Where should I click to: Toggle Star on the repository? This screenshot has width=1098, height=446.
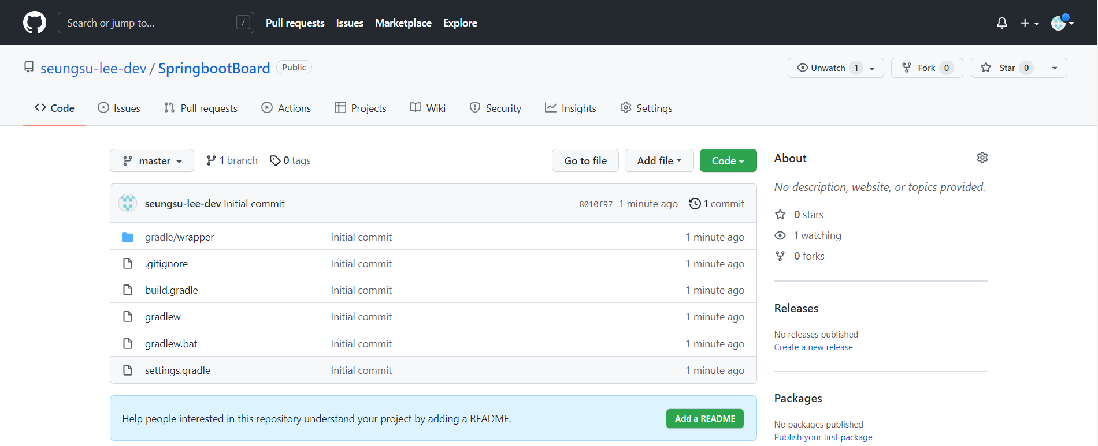click(x=1007, y=68)
